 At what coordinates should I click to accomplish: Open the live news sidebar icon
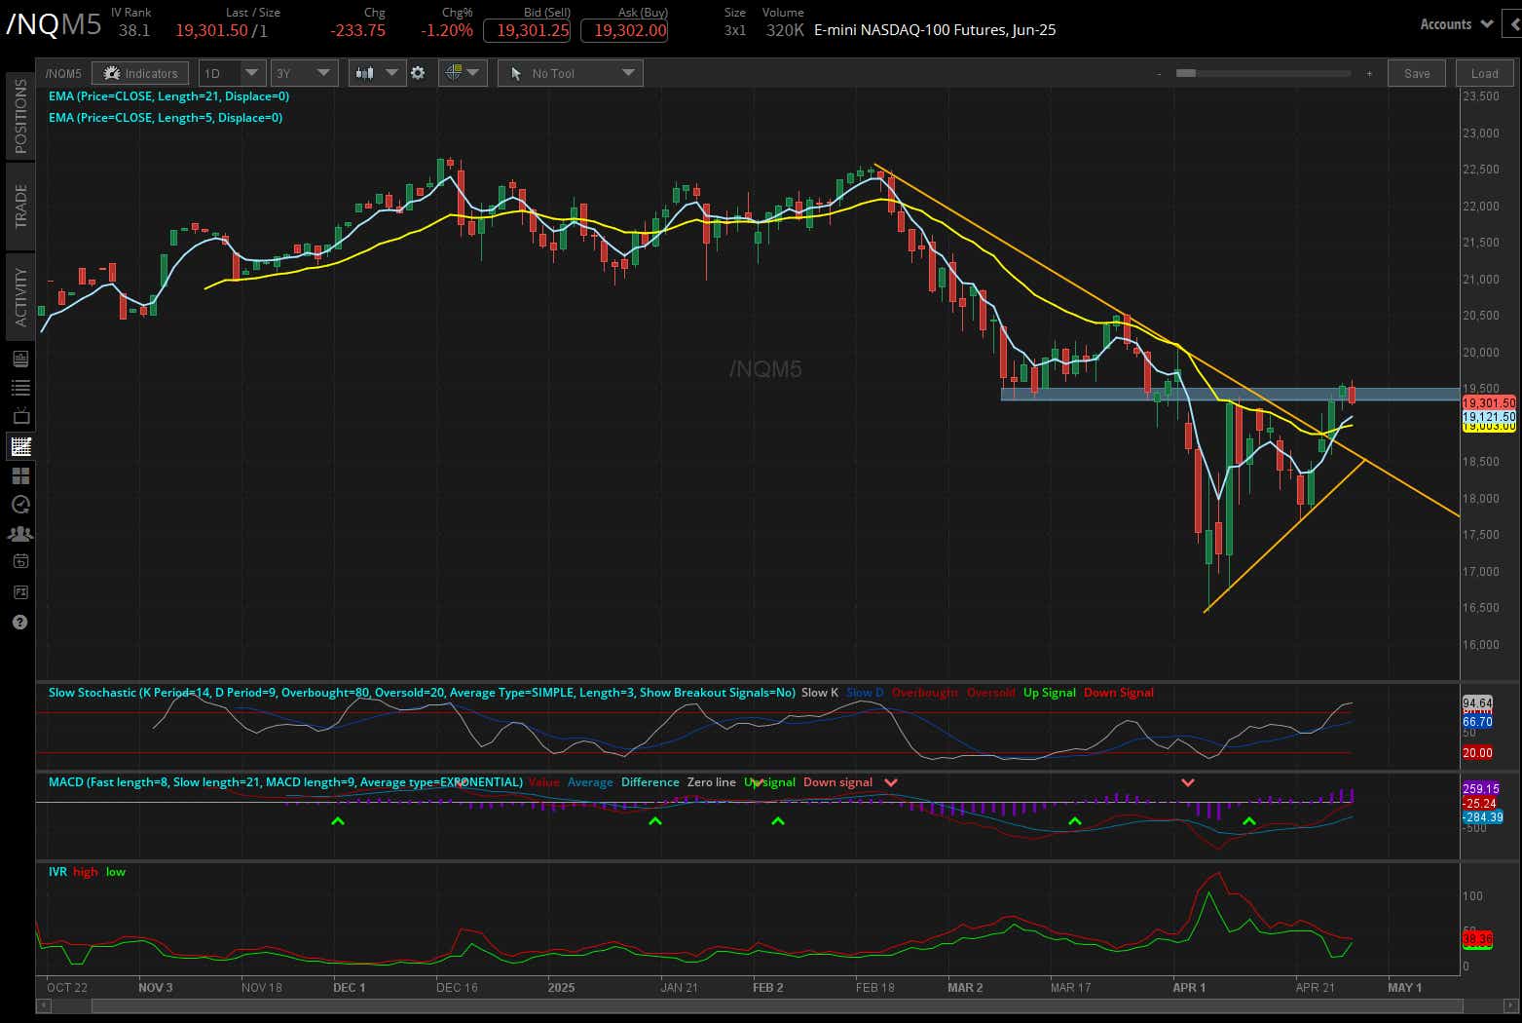point(19,358)
